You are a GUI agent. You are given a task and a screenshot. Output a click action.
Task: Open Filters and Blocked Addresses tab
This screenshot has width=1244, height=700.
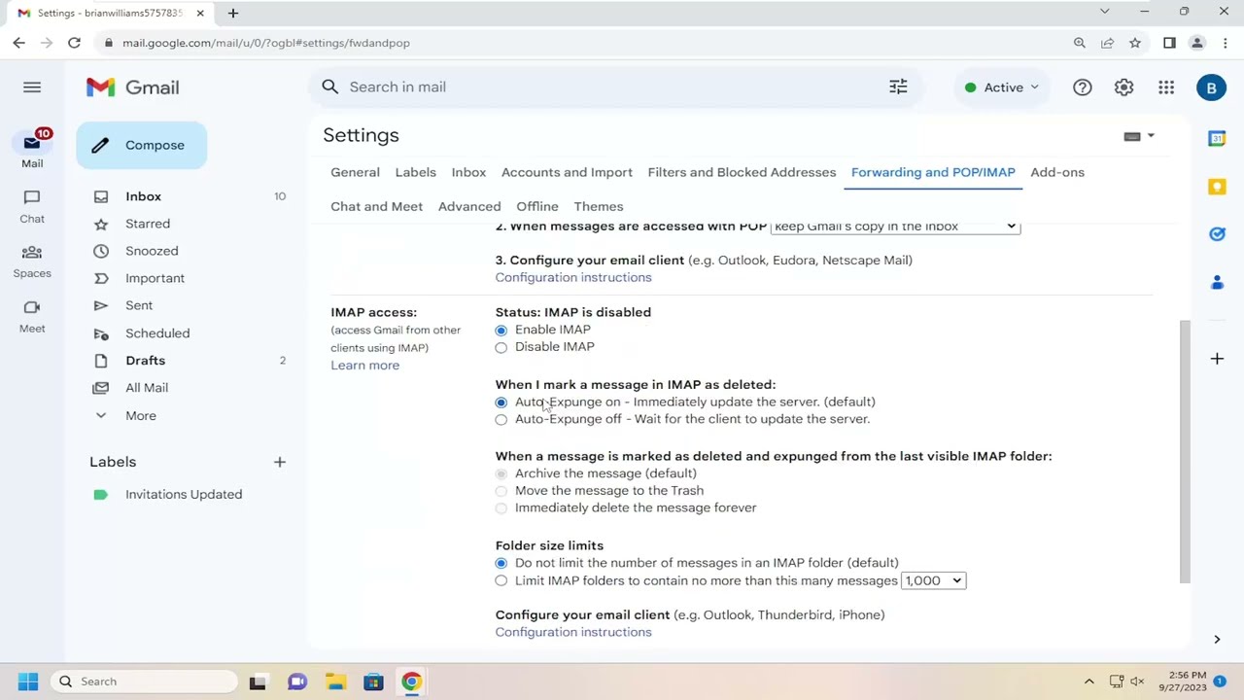click(x=742, y=172)
